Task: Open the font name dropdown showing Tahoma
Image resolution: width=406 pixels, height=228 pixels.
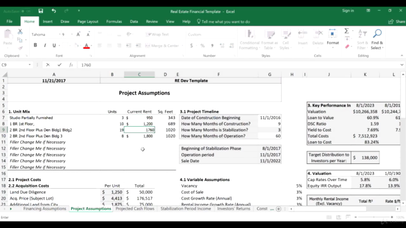Action: point(60,34)
